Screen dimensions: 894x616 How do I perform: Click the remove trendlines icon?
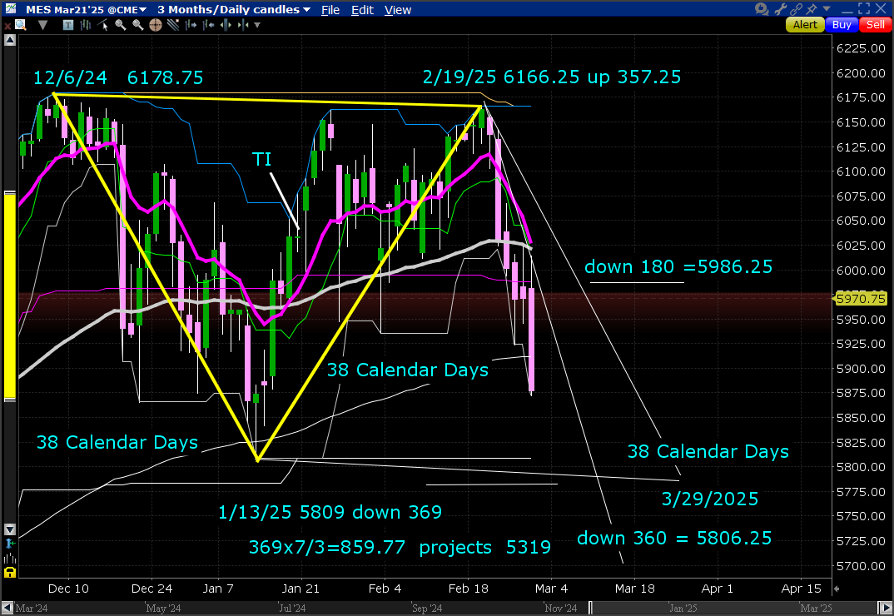(173, 25)
